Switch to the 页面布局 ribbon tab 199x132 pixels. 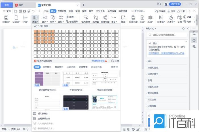(62, 11)
